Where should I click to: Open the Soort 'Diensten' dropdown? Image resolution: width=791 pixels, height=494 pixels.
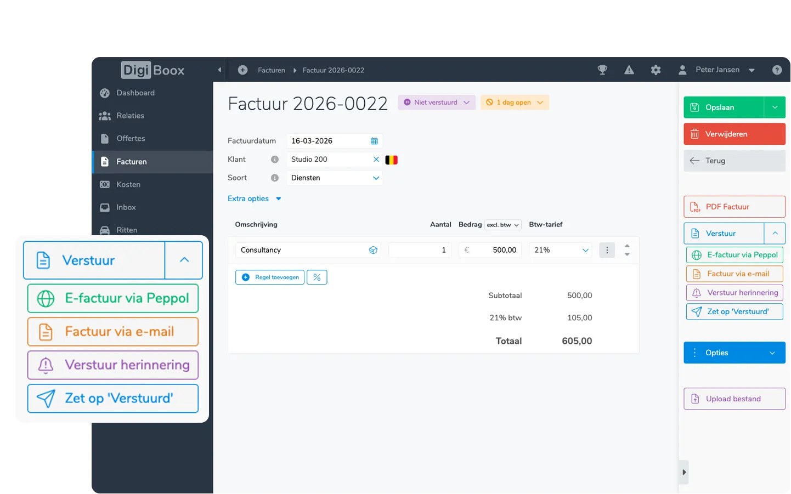334,178
